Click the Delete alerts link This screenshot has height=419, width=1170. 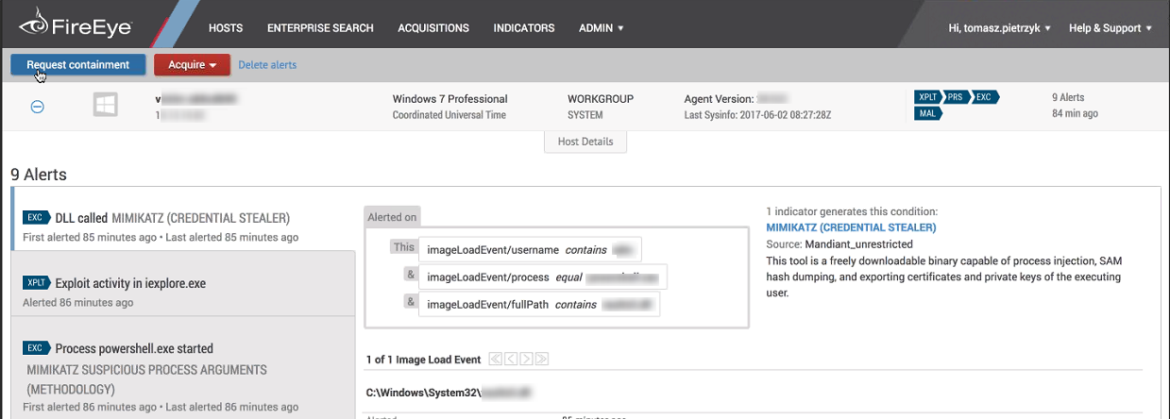(x=267, y=65)
